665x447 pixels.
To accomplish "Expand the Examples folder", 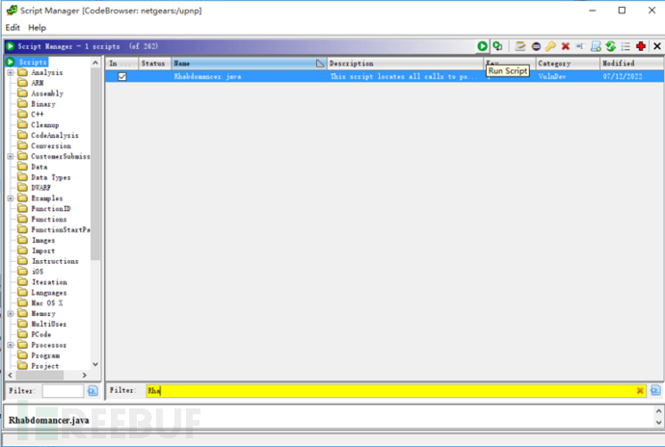I will coord(11,198).
